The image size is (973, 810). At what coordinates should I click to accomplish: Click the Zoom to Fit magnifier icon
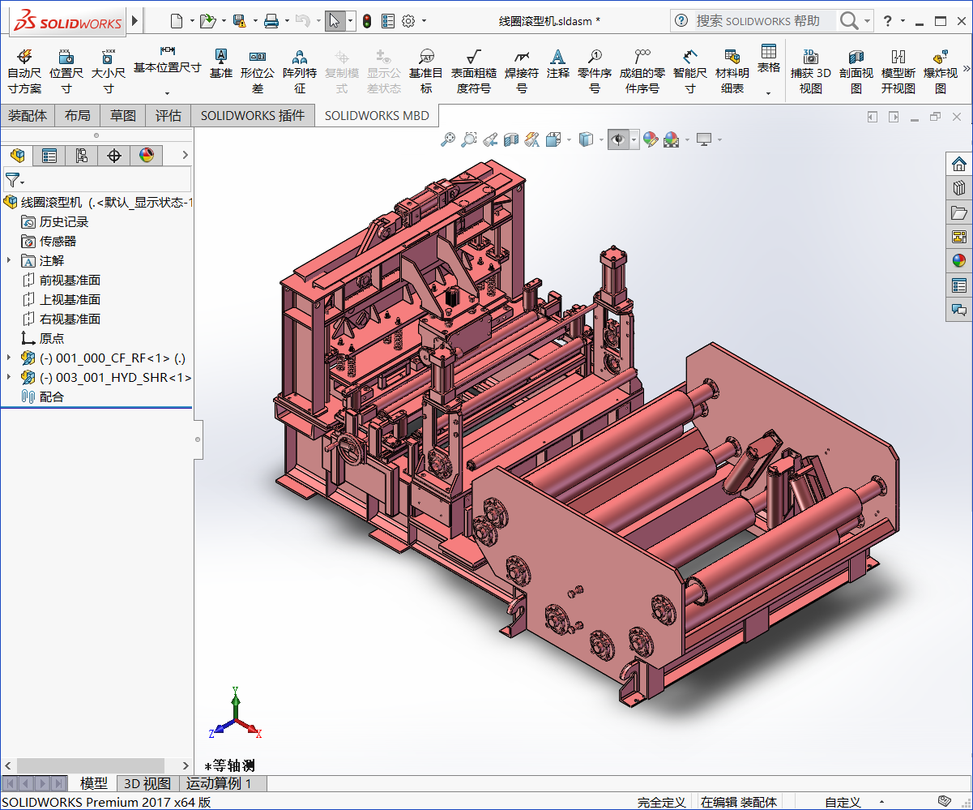[x=447, y=140]
